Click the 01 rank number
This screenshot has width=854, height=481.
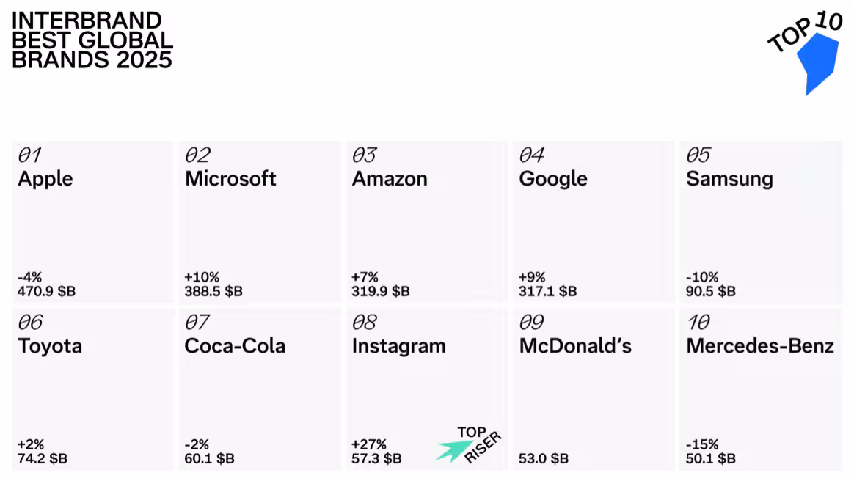click(29, 155)
